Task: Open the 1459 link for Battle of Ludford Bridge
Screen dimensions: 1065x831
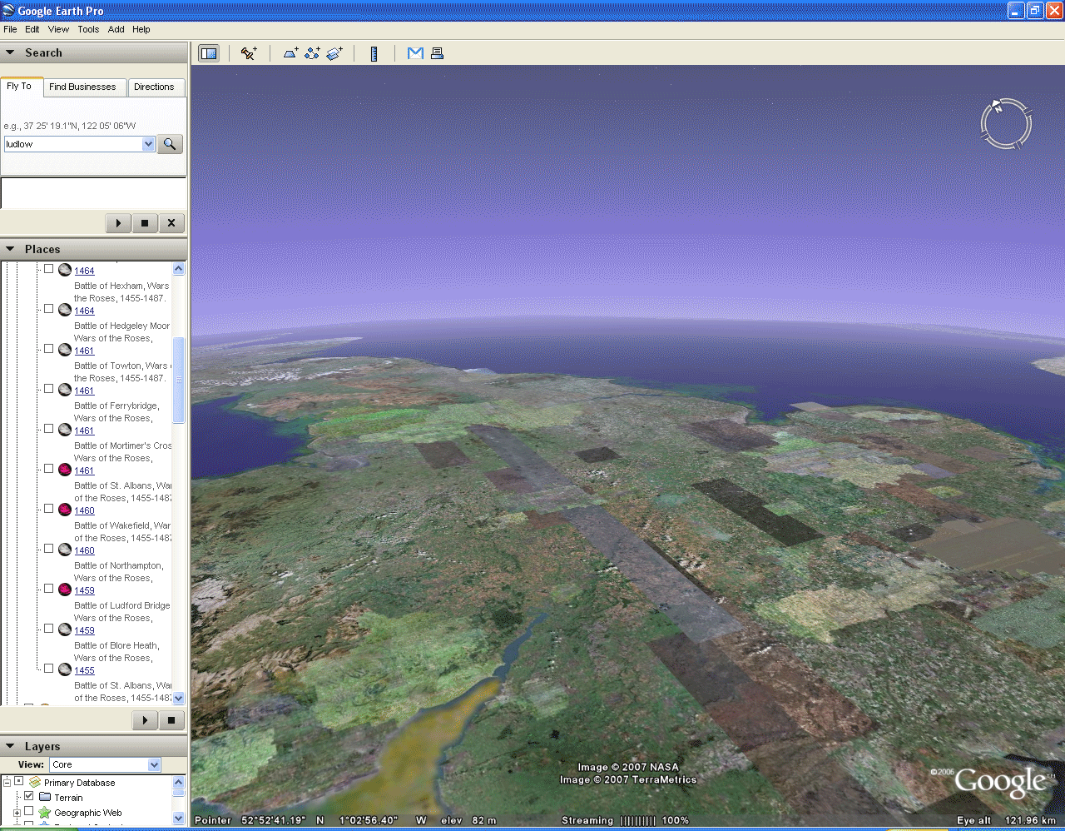Action: [84, 590]
